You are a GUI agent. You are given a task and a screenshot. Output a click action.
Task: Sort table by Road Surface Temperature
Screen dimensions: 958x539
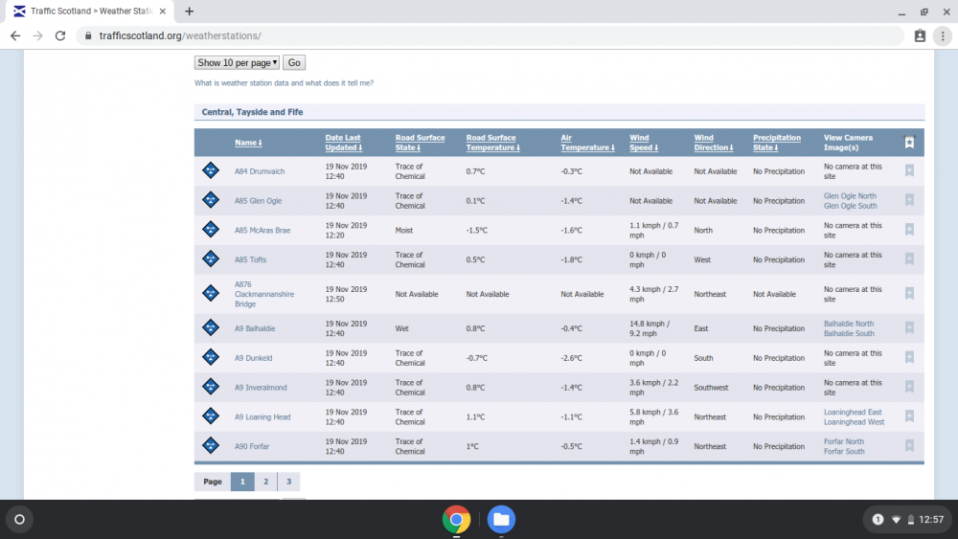[x=493, y=143]
